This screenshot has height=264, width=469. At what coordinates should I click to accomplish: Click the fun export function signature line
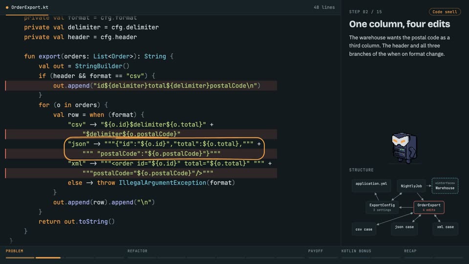tap(98, 56)
